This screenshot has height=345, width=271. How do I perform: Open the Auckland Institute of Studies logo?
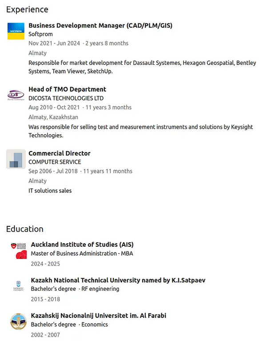[18, 250]
